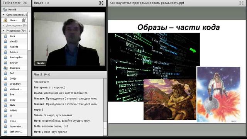The height and width of the screenshot is (139, 247).
Task: Open the Video panel fullscreen icon
Action: coord(101,3)
